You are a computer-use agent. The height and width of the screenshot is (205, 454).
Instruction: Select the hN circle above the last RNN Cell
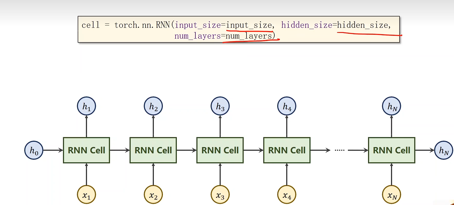coord(392,106)
